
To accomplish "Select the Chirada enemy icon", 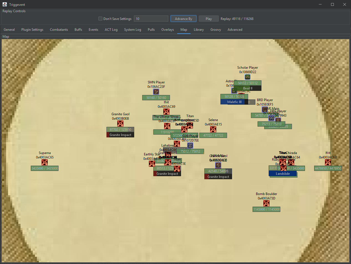I will click(291, 162).
